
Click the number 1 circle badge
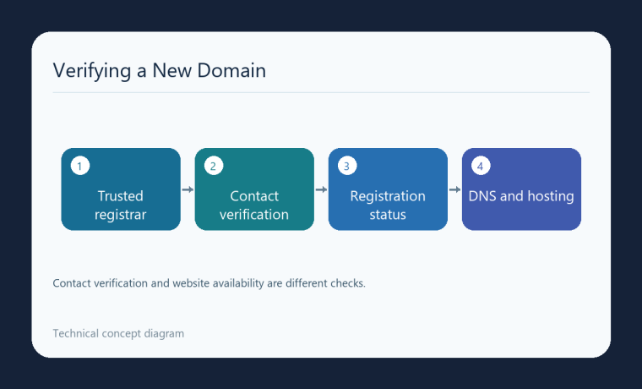pyautogui.click(x=80, y=166)
